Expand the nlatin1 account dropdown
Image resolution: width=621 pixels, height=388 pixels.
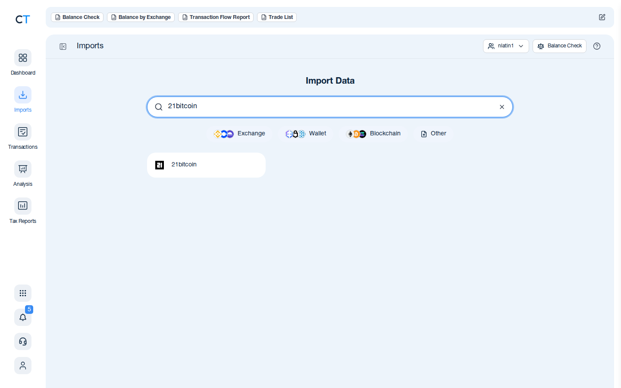pos(506,46)
